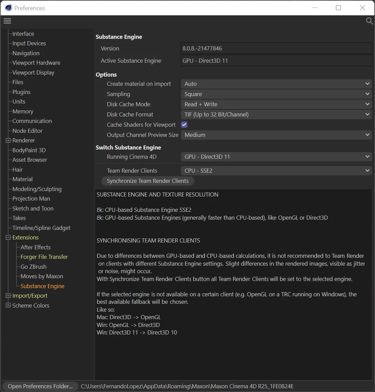Select Moves by Maxon extension
Viewport: 375px width, 392px height.
(x=42, y=276)
